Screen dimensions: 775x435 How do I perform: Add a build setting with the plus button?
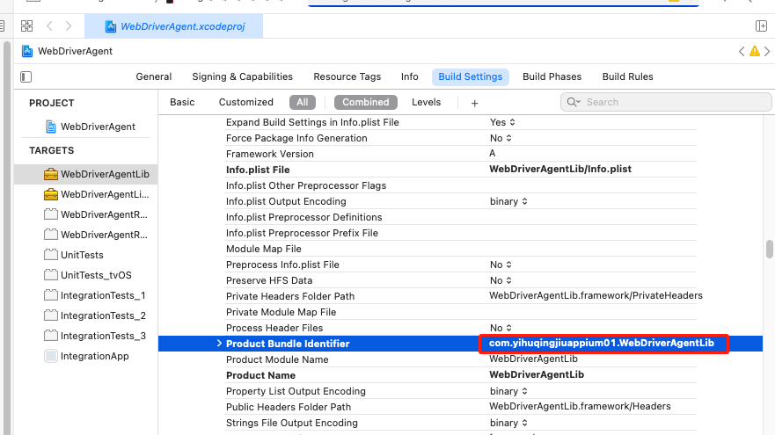(474, 103)
